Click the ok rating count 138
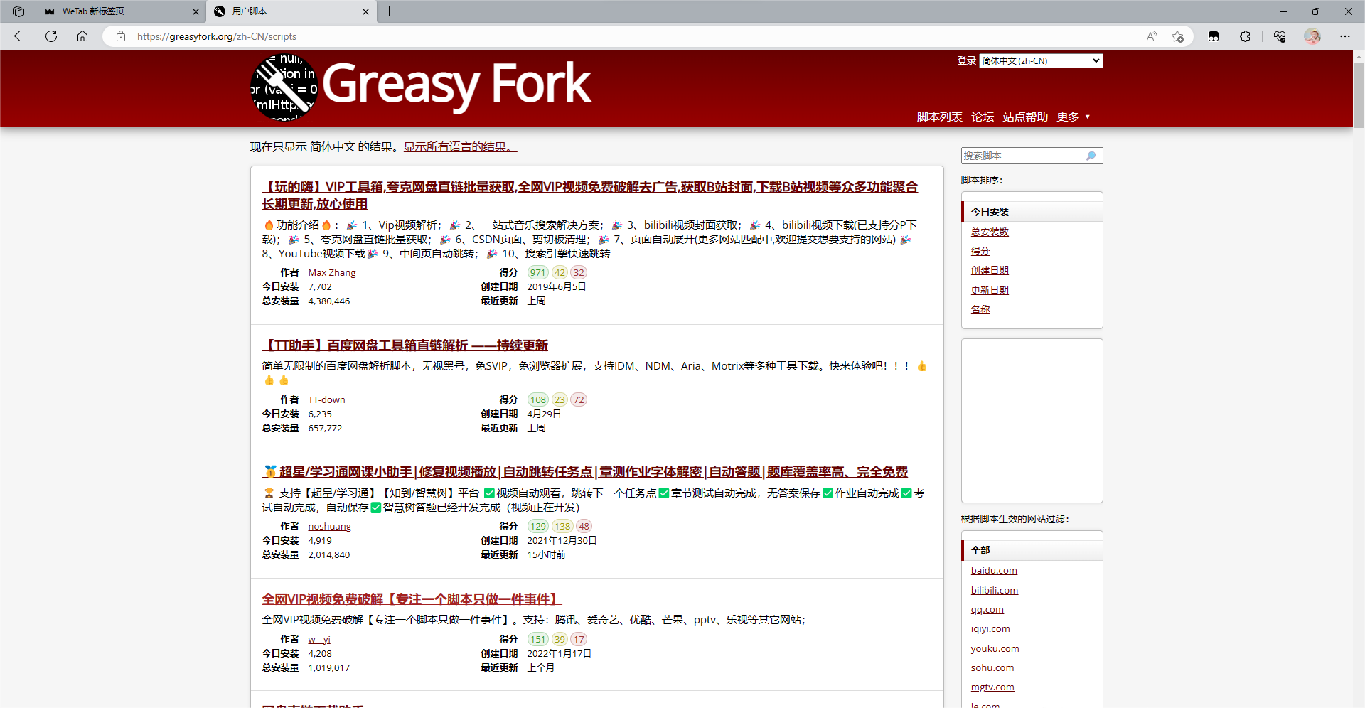This screenshot has width=1365, height=708. pos(562,527)
